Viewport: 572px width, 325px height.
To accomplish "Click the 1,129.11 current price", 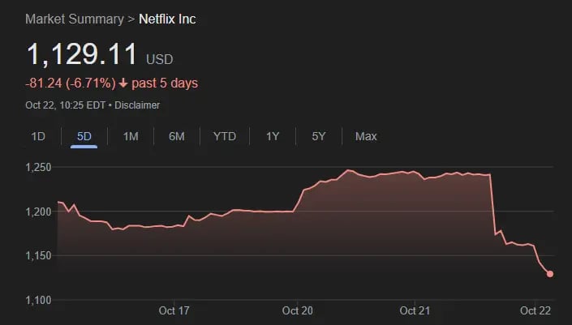I will [82, 55].
